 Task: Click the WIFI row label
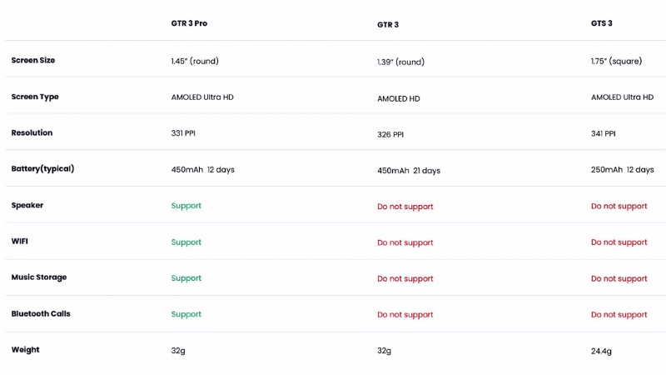[x=20, y=241]
